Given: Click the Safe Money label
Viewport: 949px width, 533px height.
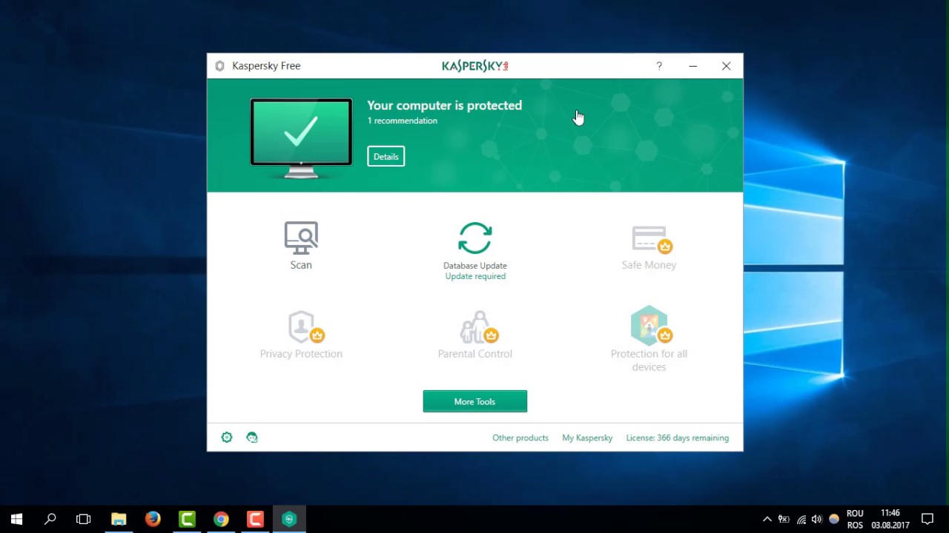Looking at the screenshot, I should [x=649, y=265].
